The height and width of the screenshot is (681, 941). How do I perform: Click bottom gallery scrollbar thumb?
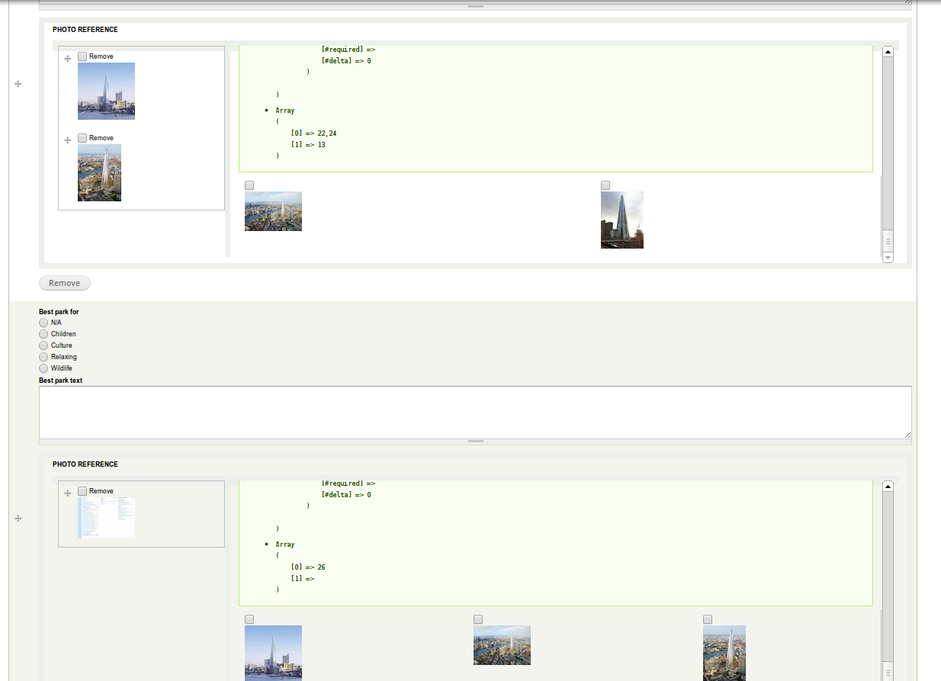[x=888, y=671]
